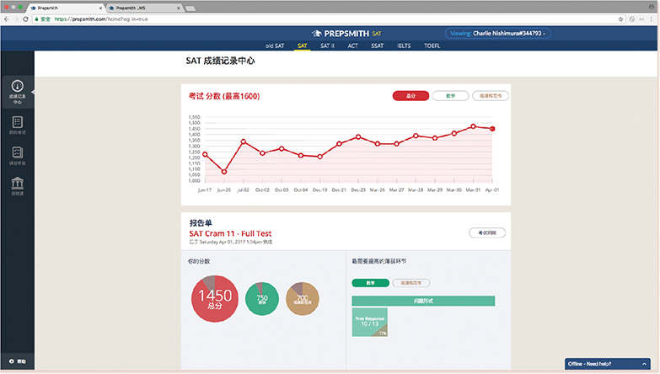This screenshot has height=374, width=660.
Task: Open the My Tests list icon in sidebar
Action: point(17,122)
